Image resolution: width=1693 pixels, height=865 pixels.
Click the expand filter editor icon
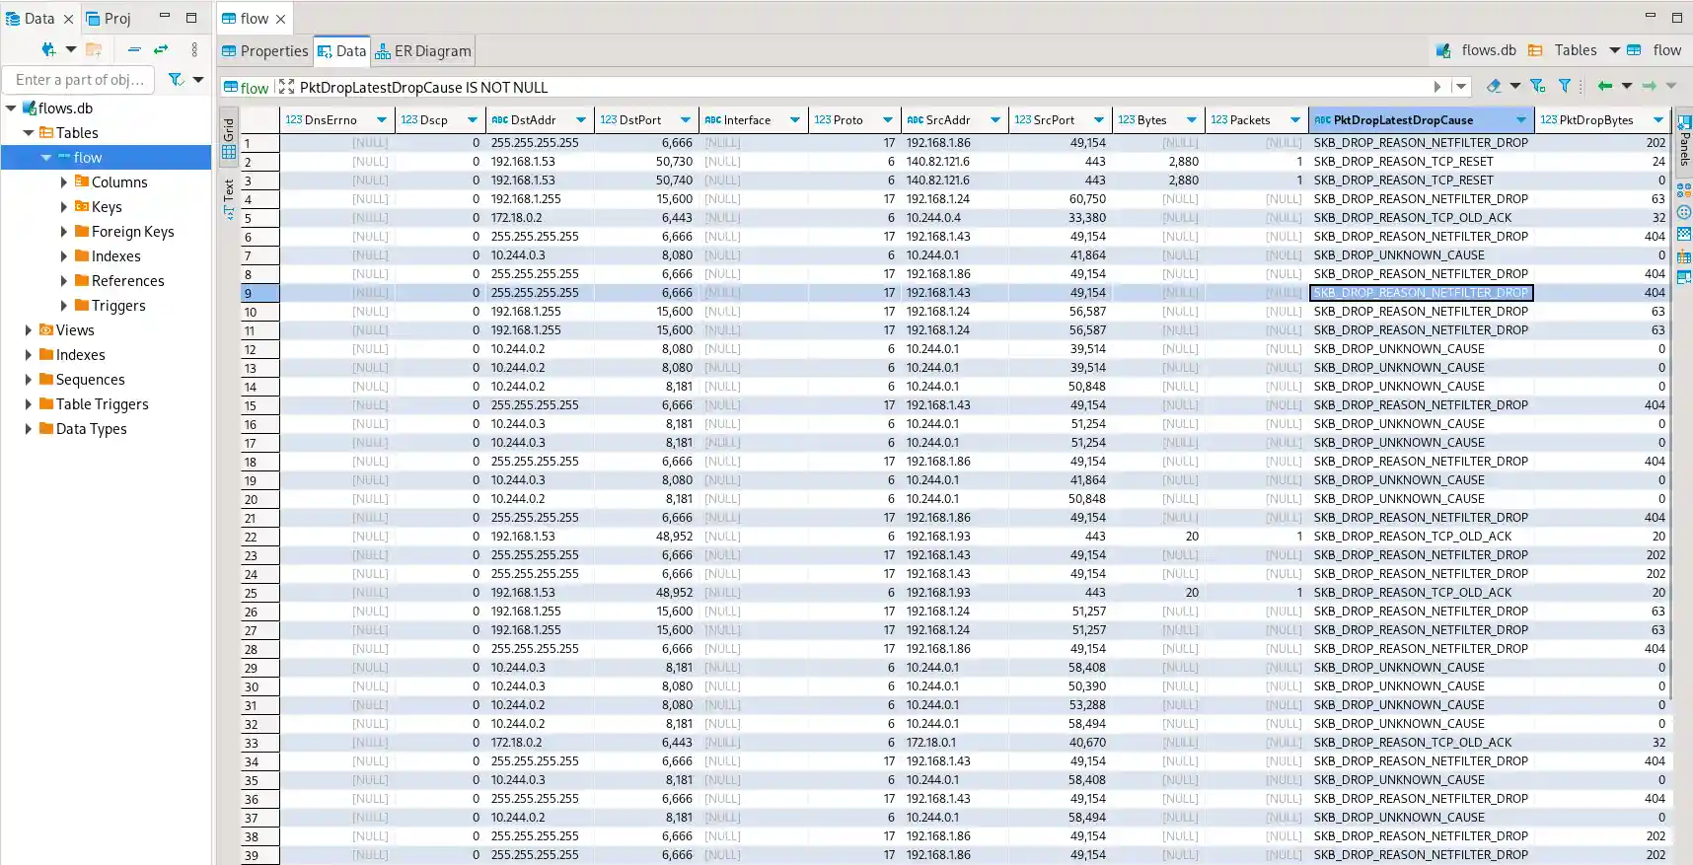coord(286,87)
